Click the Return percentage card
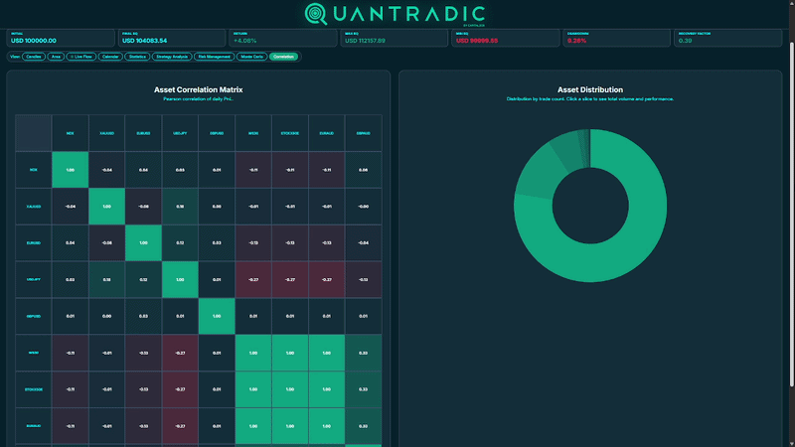The height and width of the screenshot is (447, 795). [x=283, y=38]
